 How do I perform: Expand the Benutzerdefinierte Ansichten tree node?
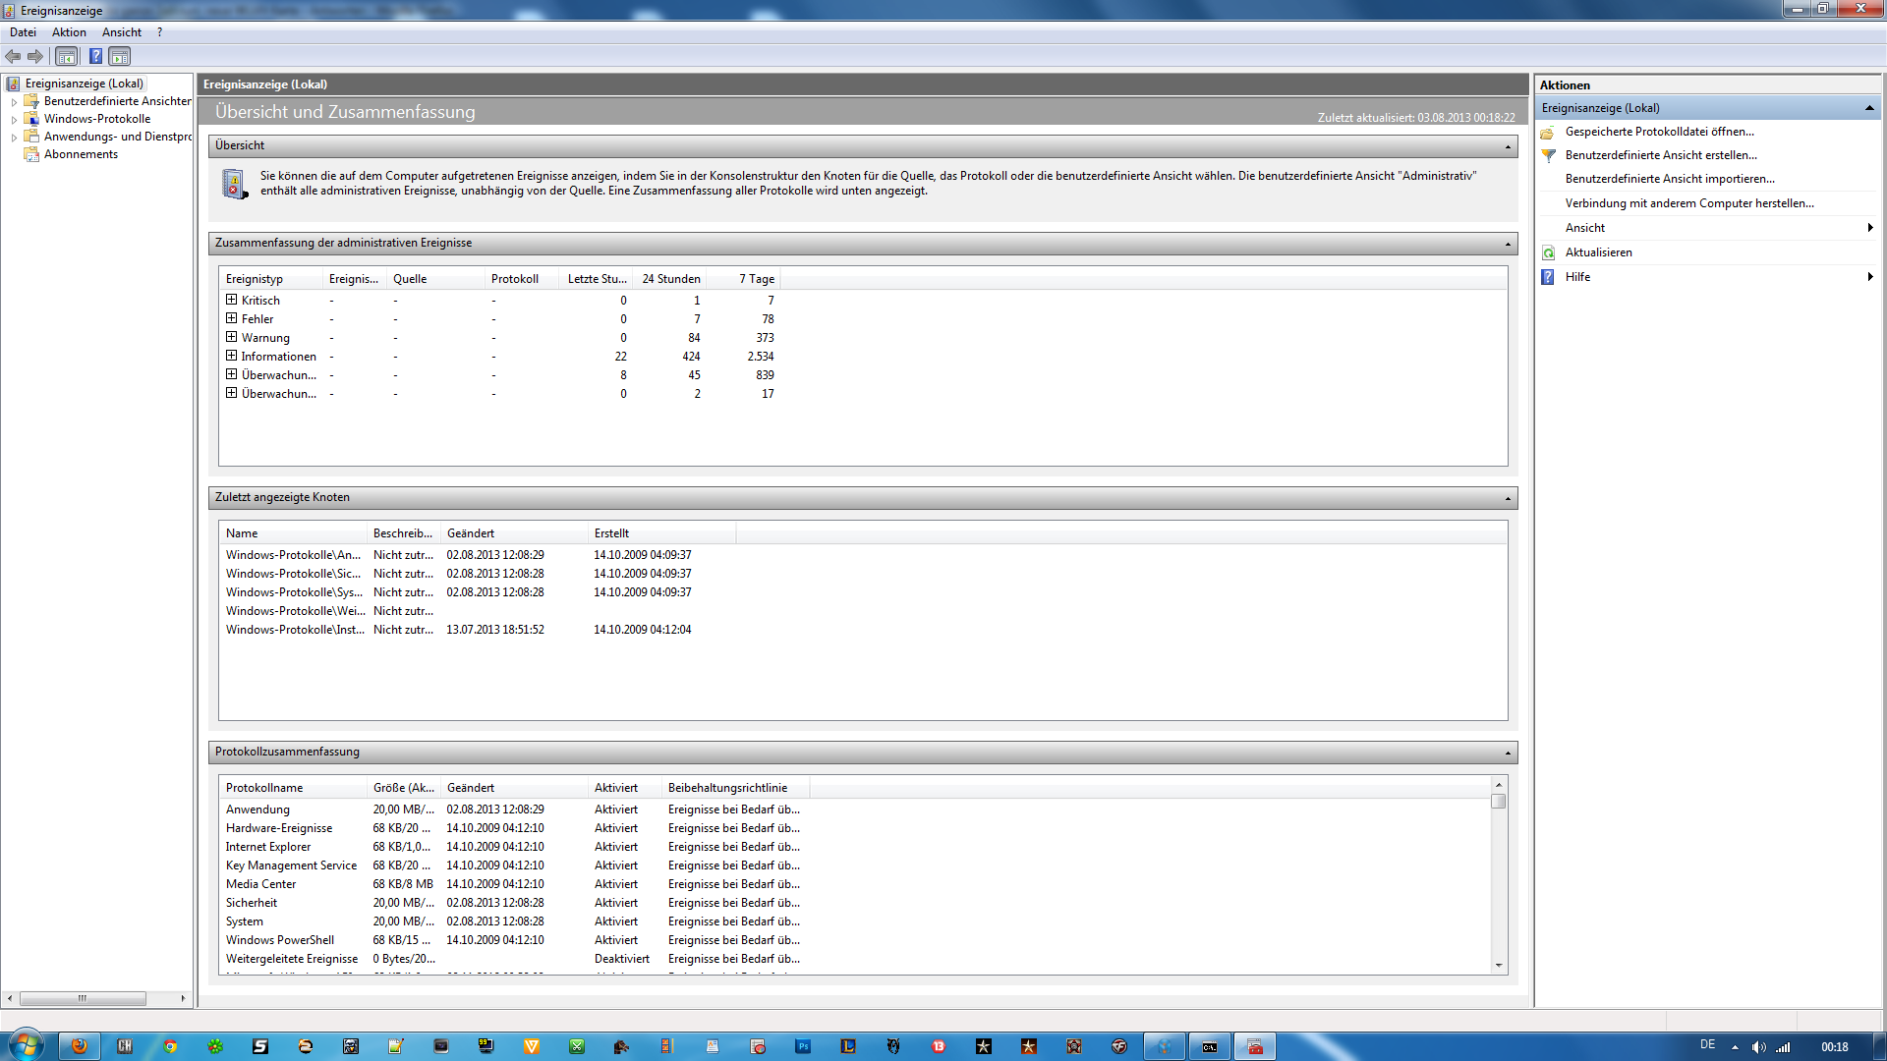tap(14, 102)
